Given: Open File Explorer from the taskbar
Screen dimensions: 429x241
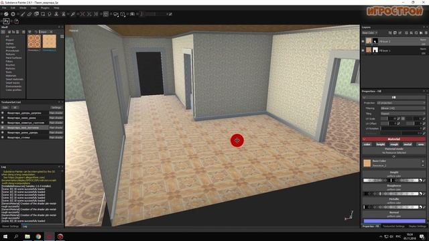Looking at the screenshot, I should tap(27, 236).
